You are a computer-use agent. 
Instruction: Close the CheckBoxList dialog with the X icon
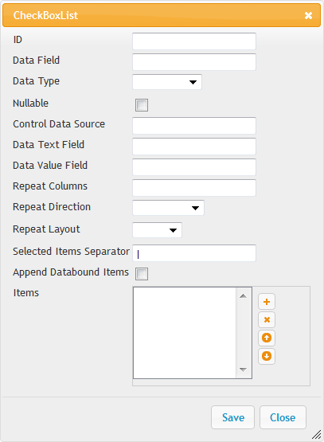308,15
